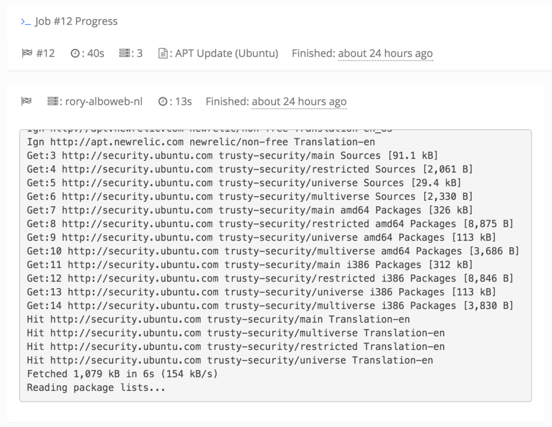Click the job summary's "about 24 hours ago" timestamp
The image size is (552, 427).
(x=385, y=53)
